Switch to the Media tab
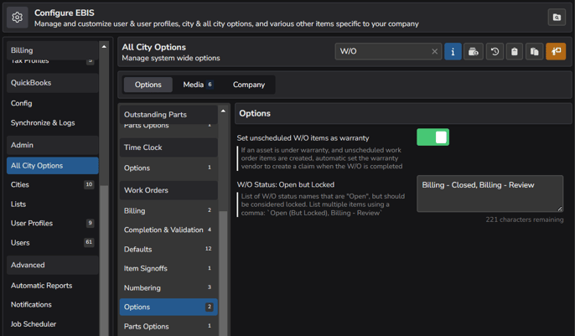This screenshot has width=575, height=336. pyautogui.click(x=198, y=85)
